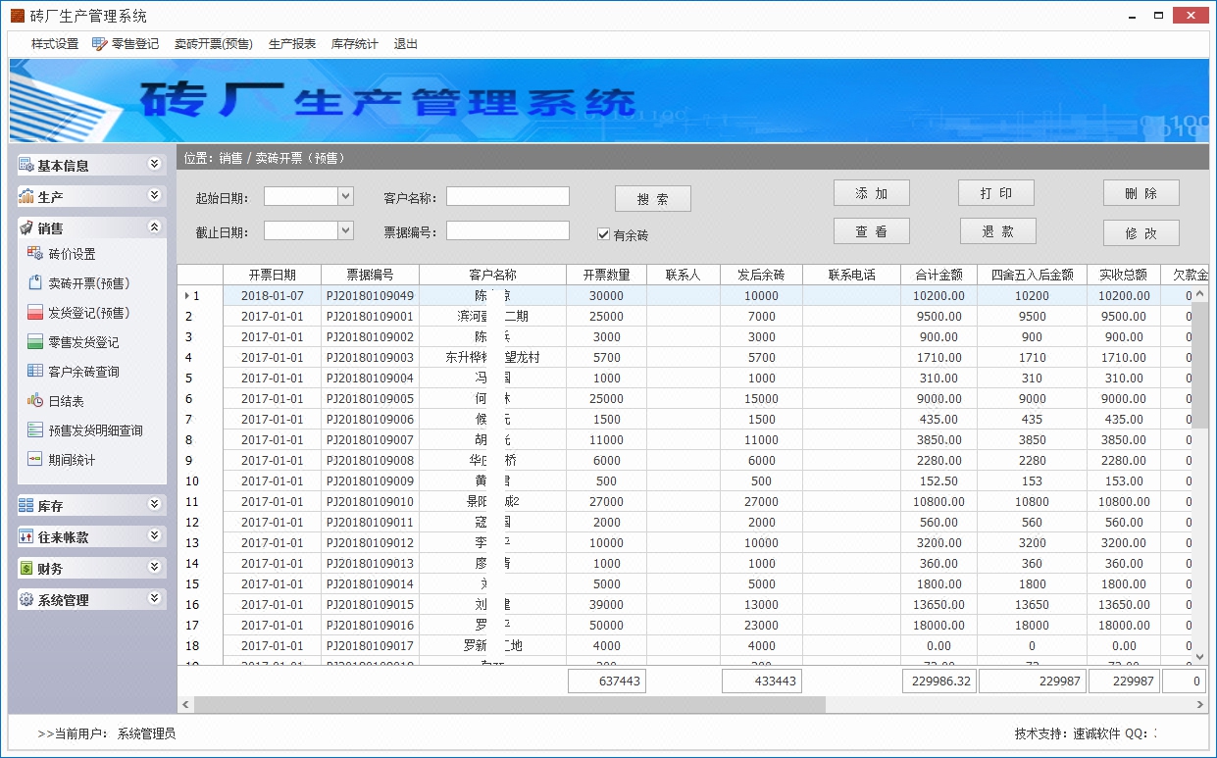Click cell PJ20180109017 in the table
The width and height of the screenshot is (1217, 758).
(370, 645)
